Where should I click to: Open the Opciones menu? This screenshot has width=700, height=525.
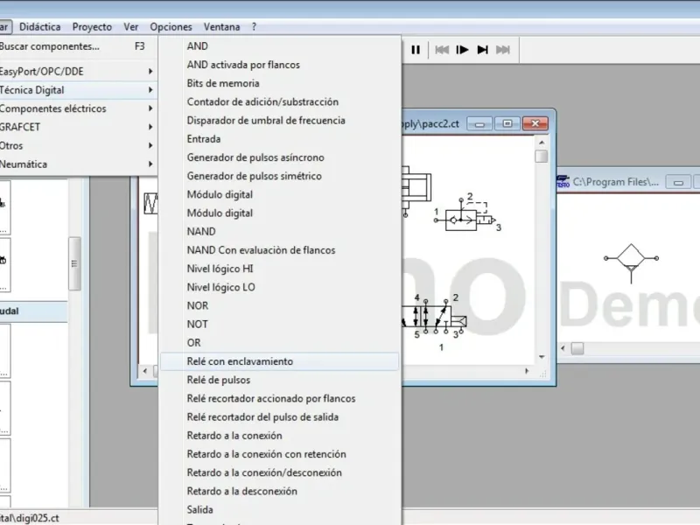pos(171,27)
